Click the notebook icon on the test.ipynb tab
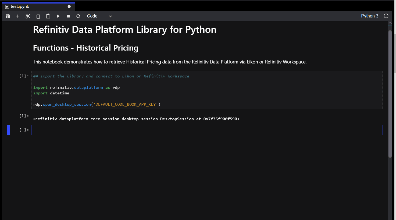 [x=7, y=7]
